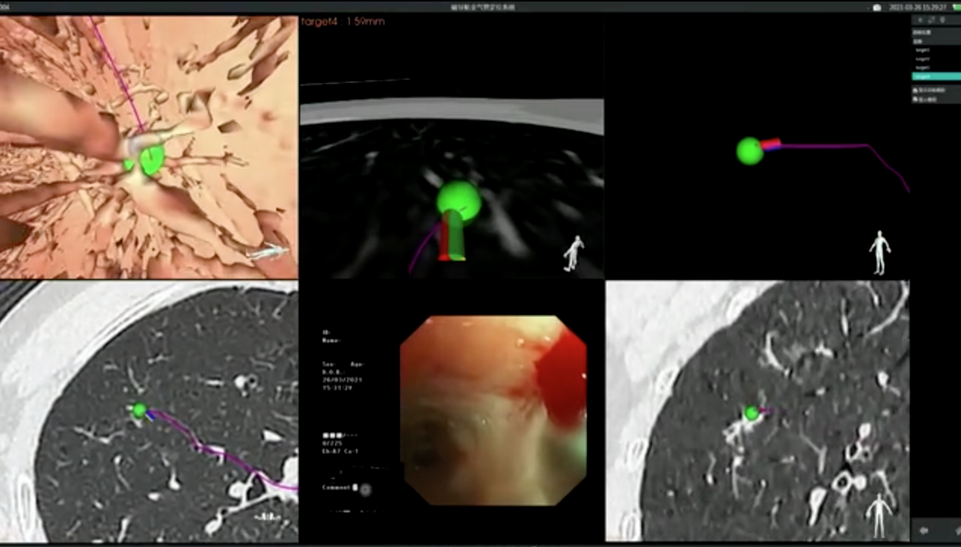Click the leftmost icon in right panel toolbar
The image size is (961, 547).
921,20
